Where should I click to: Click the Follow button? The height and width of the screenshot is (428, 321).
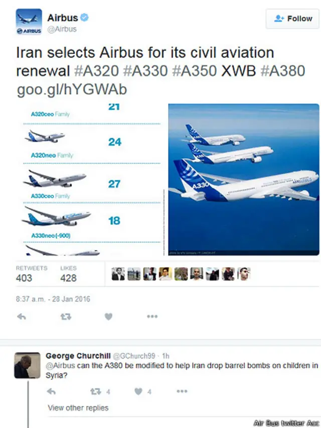click(x=292, y=19)
